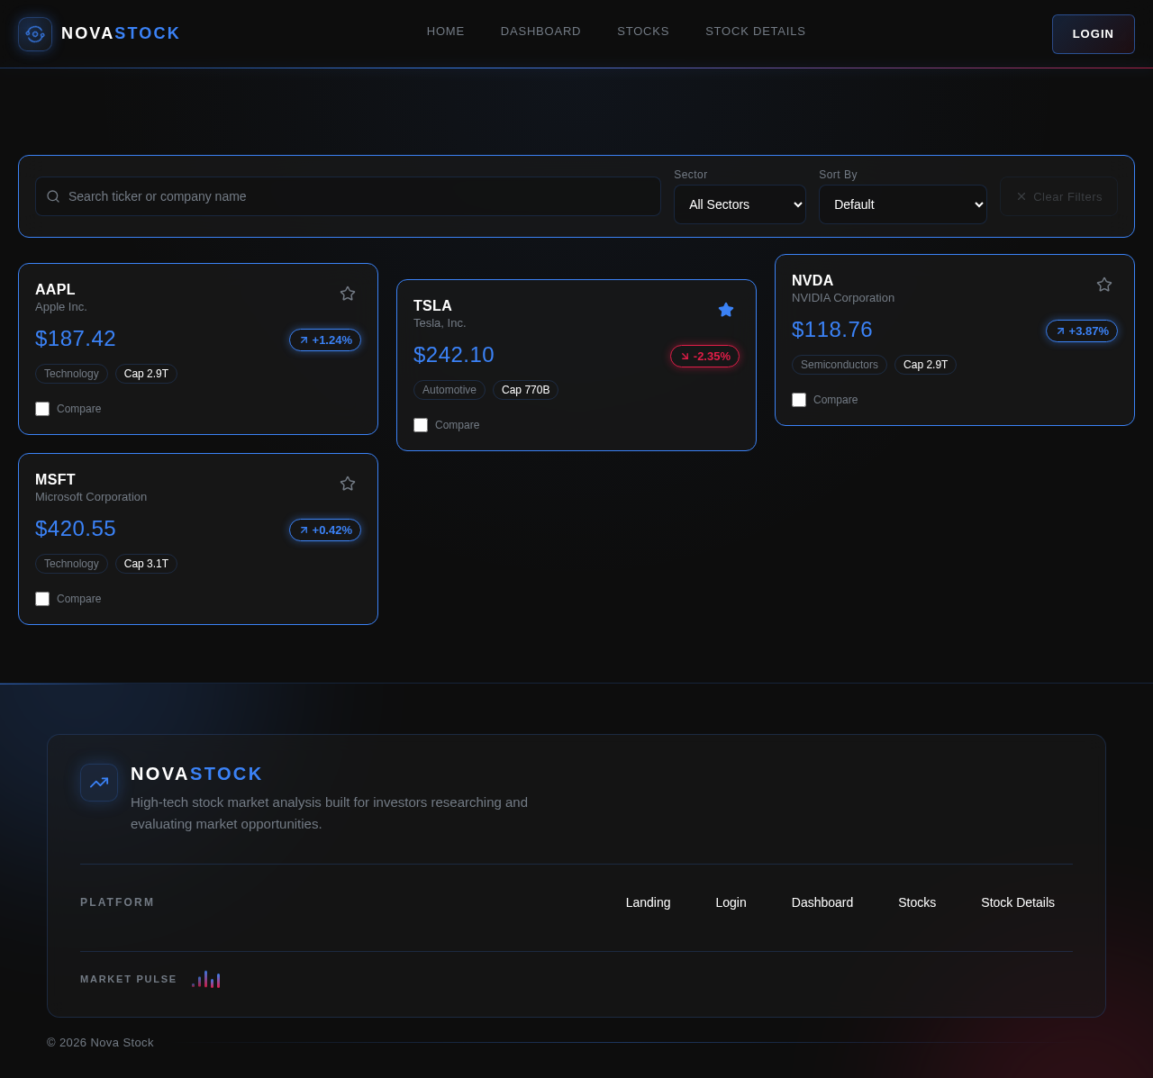
Task: Click the Automotive tag on the TSLA card
Action: click(x=449, y=390)
